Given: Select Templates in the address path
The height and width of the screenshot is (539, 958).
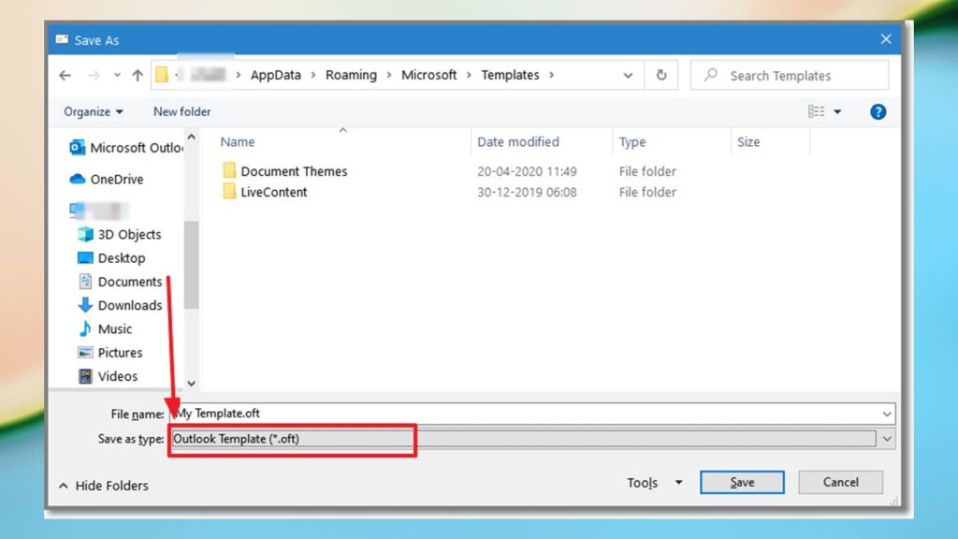Looking at the screenshot, I should [x=510, y=75].
